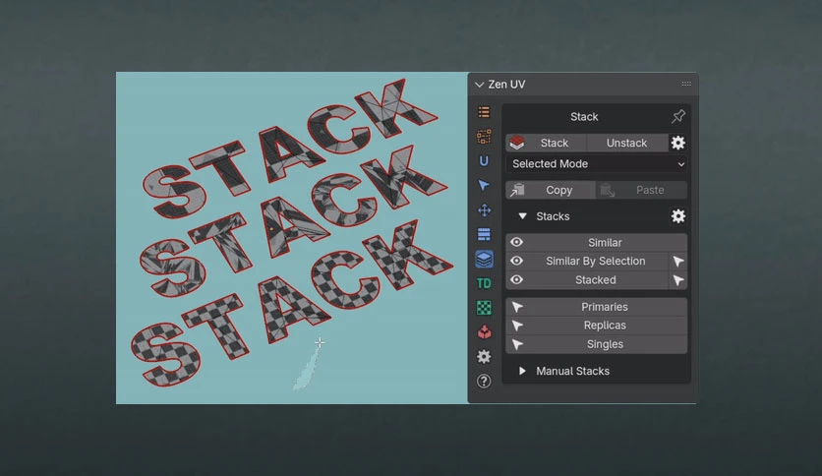Select the orange dashed islands icon in sidebar
The width and height of the screenshot is (822, 476).
484,137
